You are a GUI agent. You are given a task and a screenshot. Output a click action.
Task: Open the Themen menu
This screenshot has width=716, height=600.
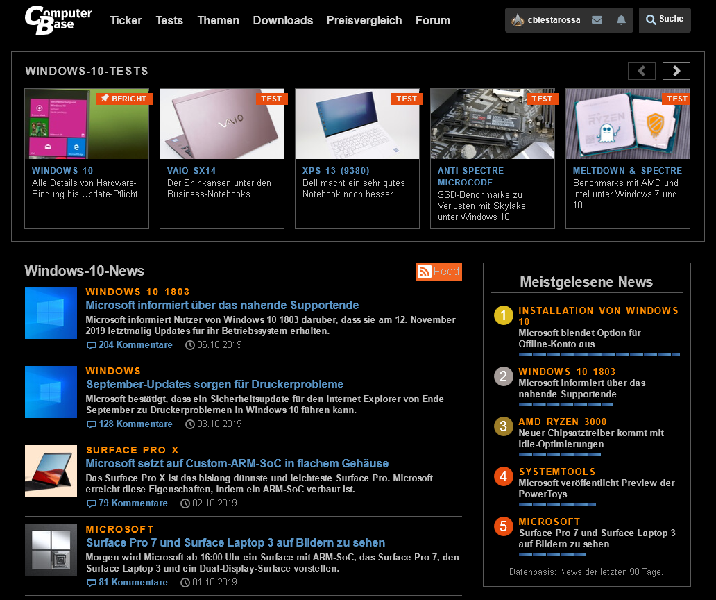pos(219,21)
